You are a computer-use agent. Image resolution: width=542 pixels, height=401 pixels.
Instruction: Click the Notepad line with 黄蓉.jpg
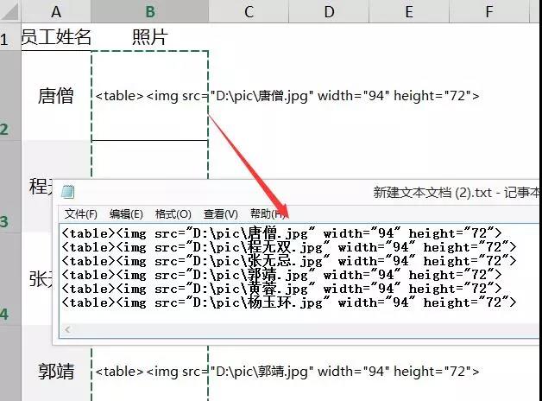tap(281, 289)
